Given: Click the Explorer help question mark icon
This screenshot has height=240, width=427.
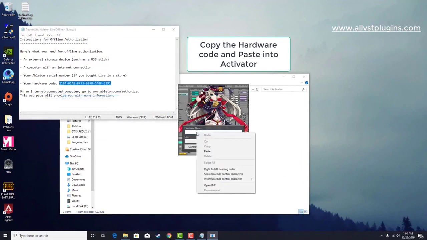Looking at the screenshot, I should (306, 83).
